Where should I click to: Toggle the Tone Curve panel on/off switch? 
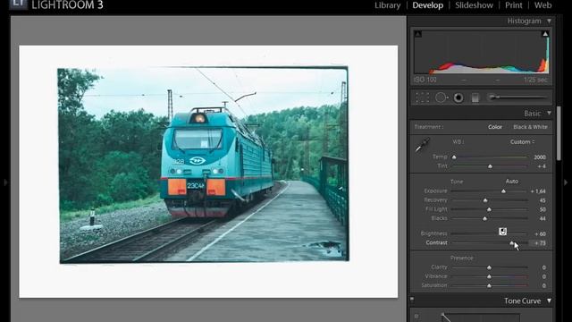[x=412, y=300]
